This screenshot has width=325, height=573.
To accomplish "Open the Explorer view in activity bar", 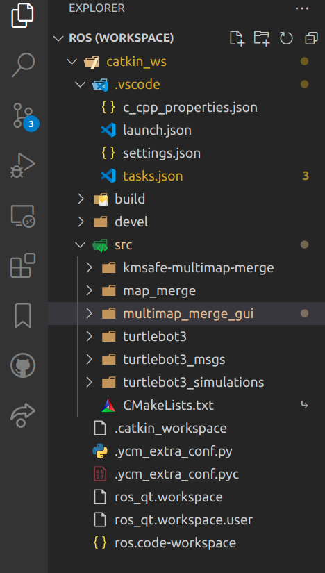I will [x=23, y=15].
